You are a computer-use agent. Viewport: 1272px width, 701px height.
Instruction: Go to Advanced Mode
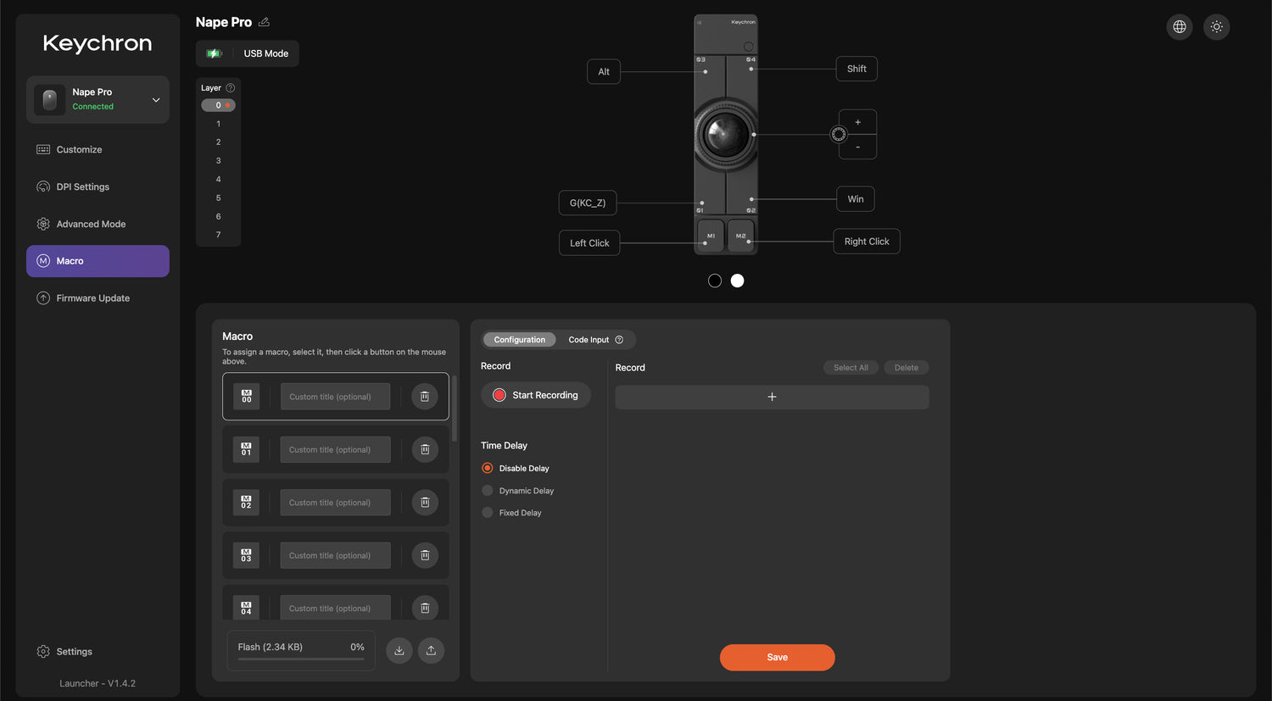tap(98, 224)
